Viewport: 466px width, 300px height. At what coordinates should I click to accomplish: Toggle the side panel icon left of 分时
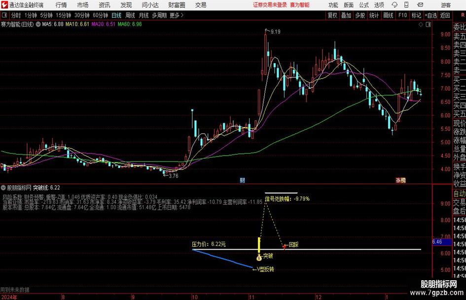[4, 15]
